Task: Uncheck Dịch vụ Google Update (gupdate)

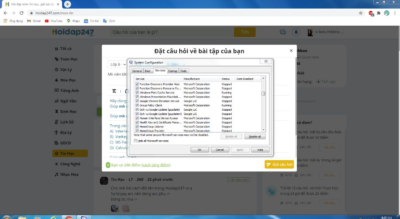Action: tap(137, 109)
